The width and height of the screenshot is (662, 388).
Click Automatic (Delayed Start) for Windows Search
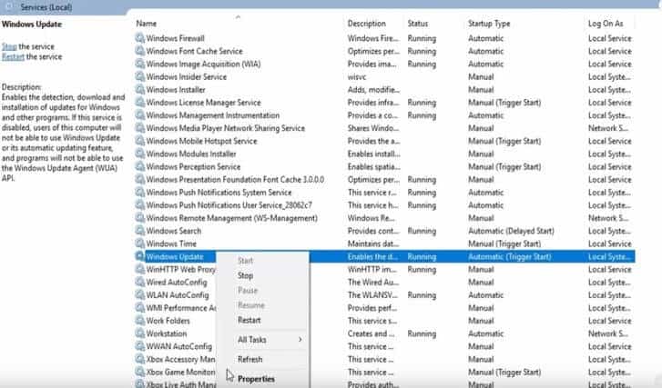(x=511, y=231)
